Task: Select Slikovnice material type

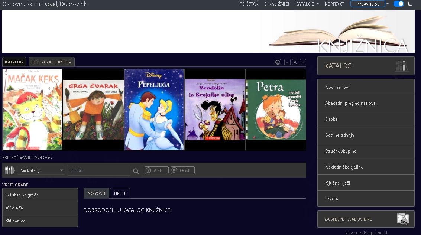Action: coord(40,221)
